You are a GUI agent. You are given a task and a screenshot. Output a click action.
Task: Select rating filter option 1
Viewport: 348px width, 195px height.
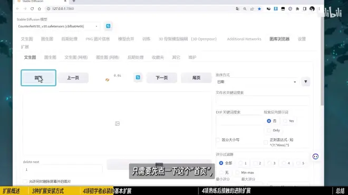pyautogui.click(x=240, y=163)
